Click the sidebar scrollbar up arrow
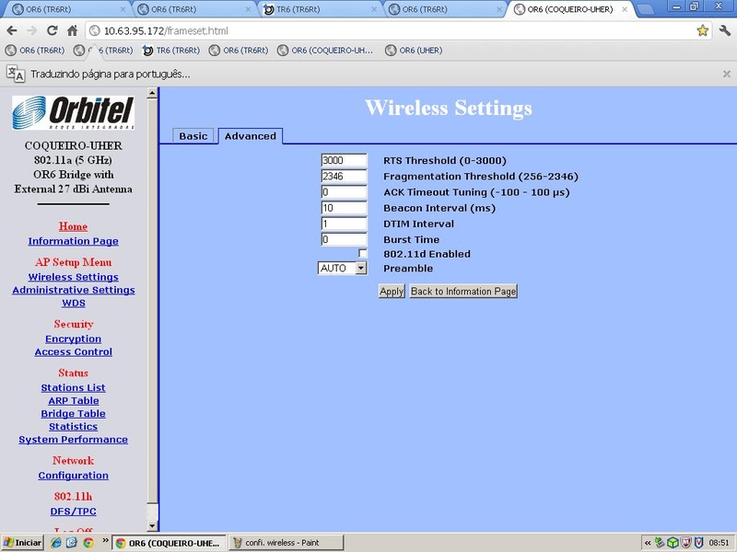Viewport: 737px width, 552px height. (x=152, y=93)
